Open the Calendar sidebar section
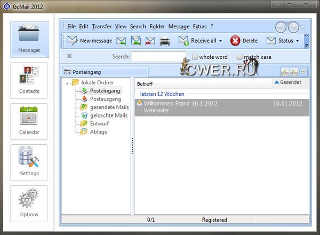The image size is (320, 235). (29, 122)
